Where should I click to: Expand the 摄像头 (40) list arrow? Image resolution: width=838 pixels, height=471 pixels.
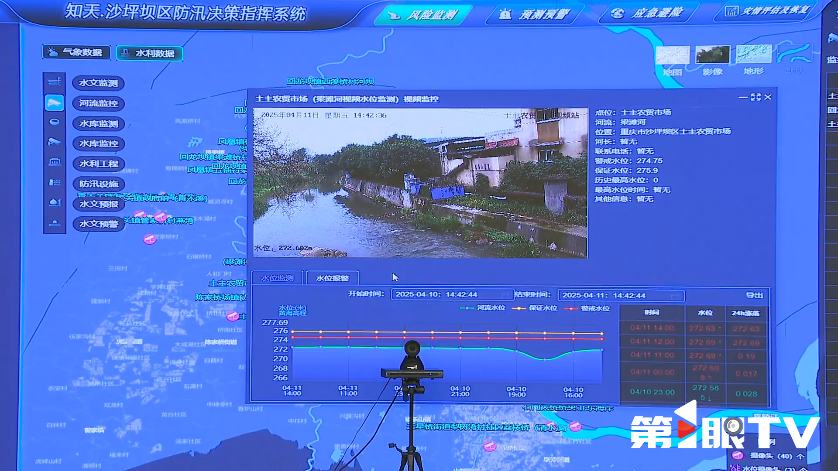(x=800, y=456)
